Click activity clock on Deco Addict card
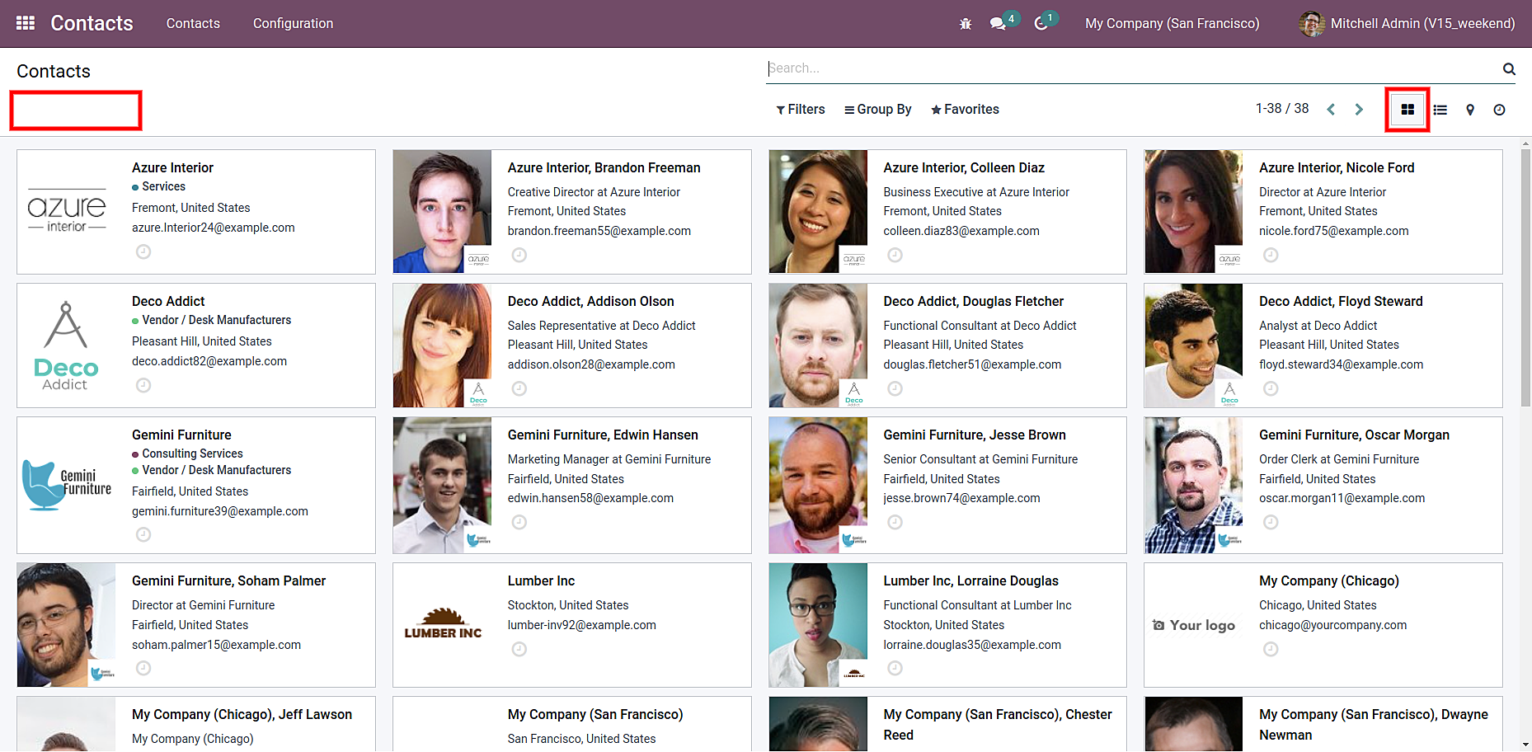 [143, 385]
